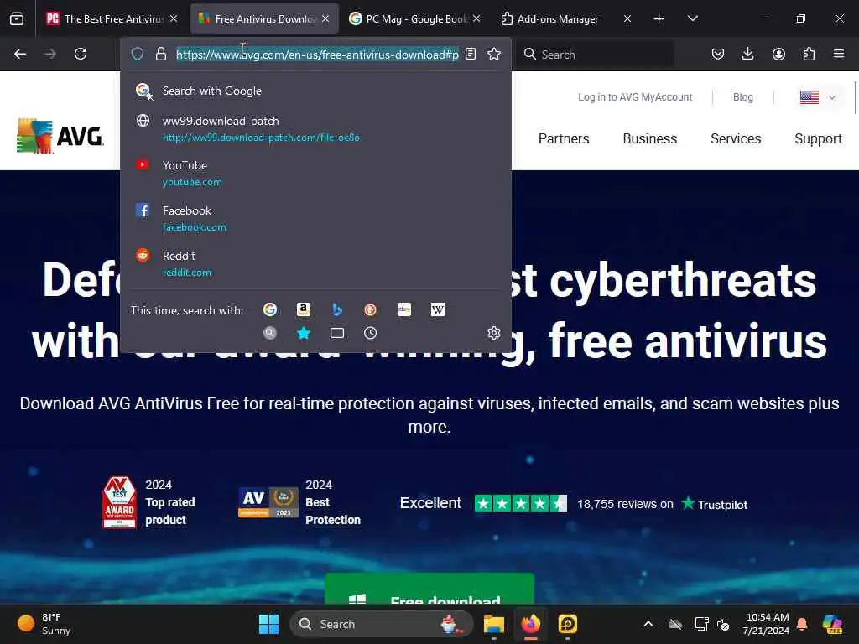This screenshot has height=644, width=859.
Task: Open Windows Start menu
Action: tap(268, 624)
